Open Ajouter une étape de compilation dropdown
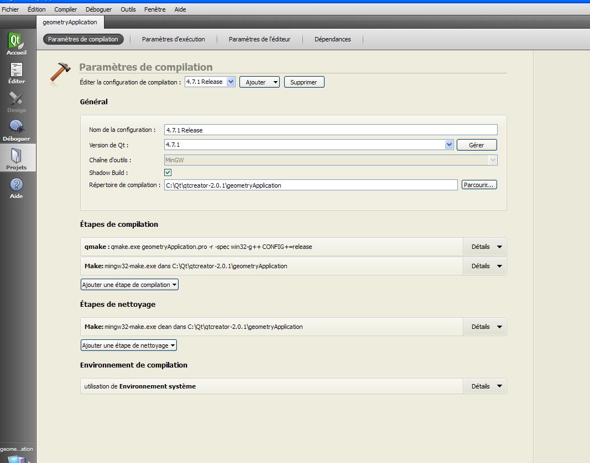Viewport: 590px width, 463px height. pyautogui.click(x=129, y=285)
